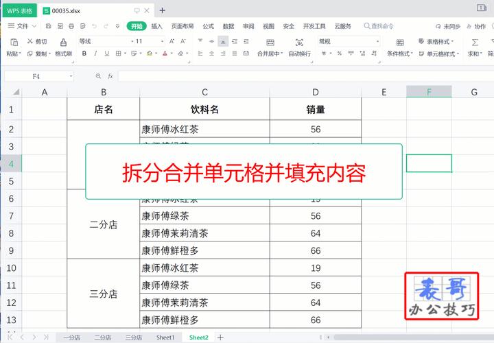The image size is (494, 343).
Task: Click the red font color A button
Action: click(x=165, y=54)
